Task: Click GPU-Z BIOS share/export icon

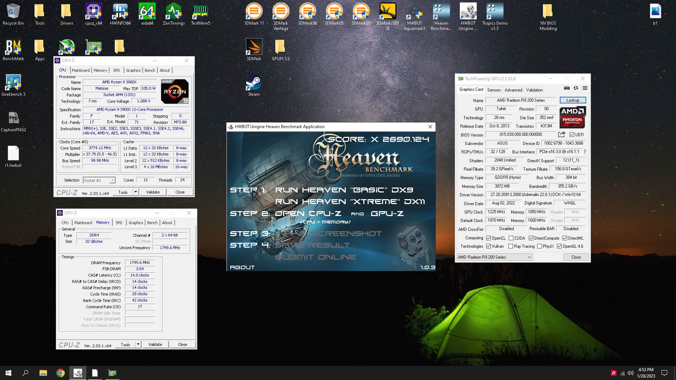Action: pos(562,134)
